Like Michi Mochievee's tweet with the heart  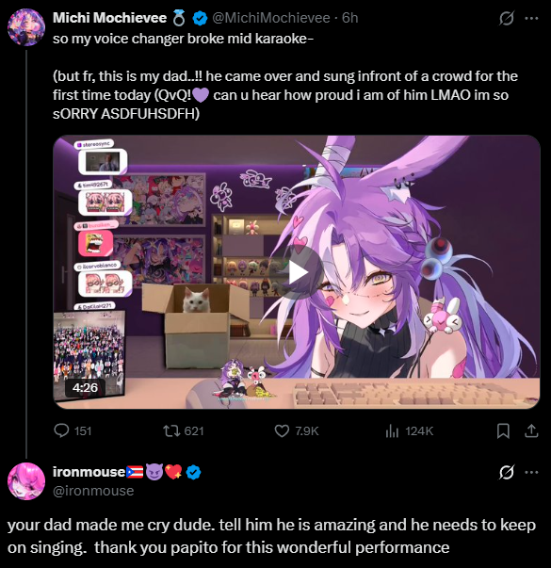[297, 430]
